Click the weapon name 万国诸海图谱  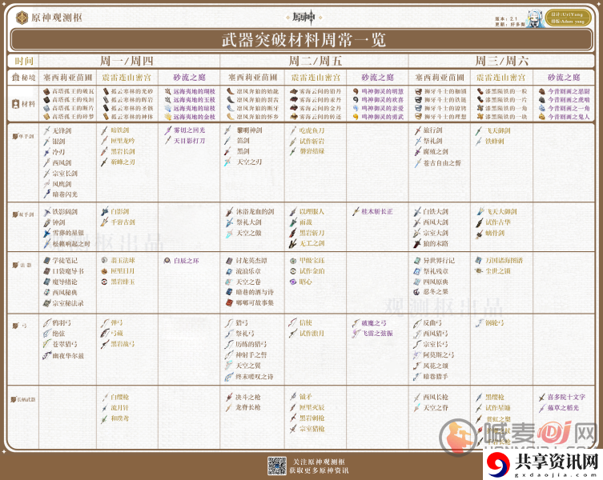click(505, 260)
